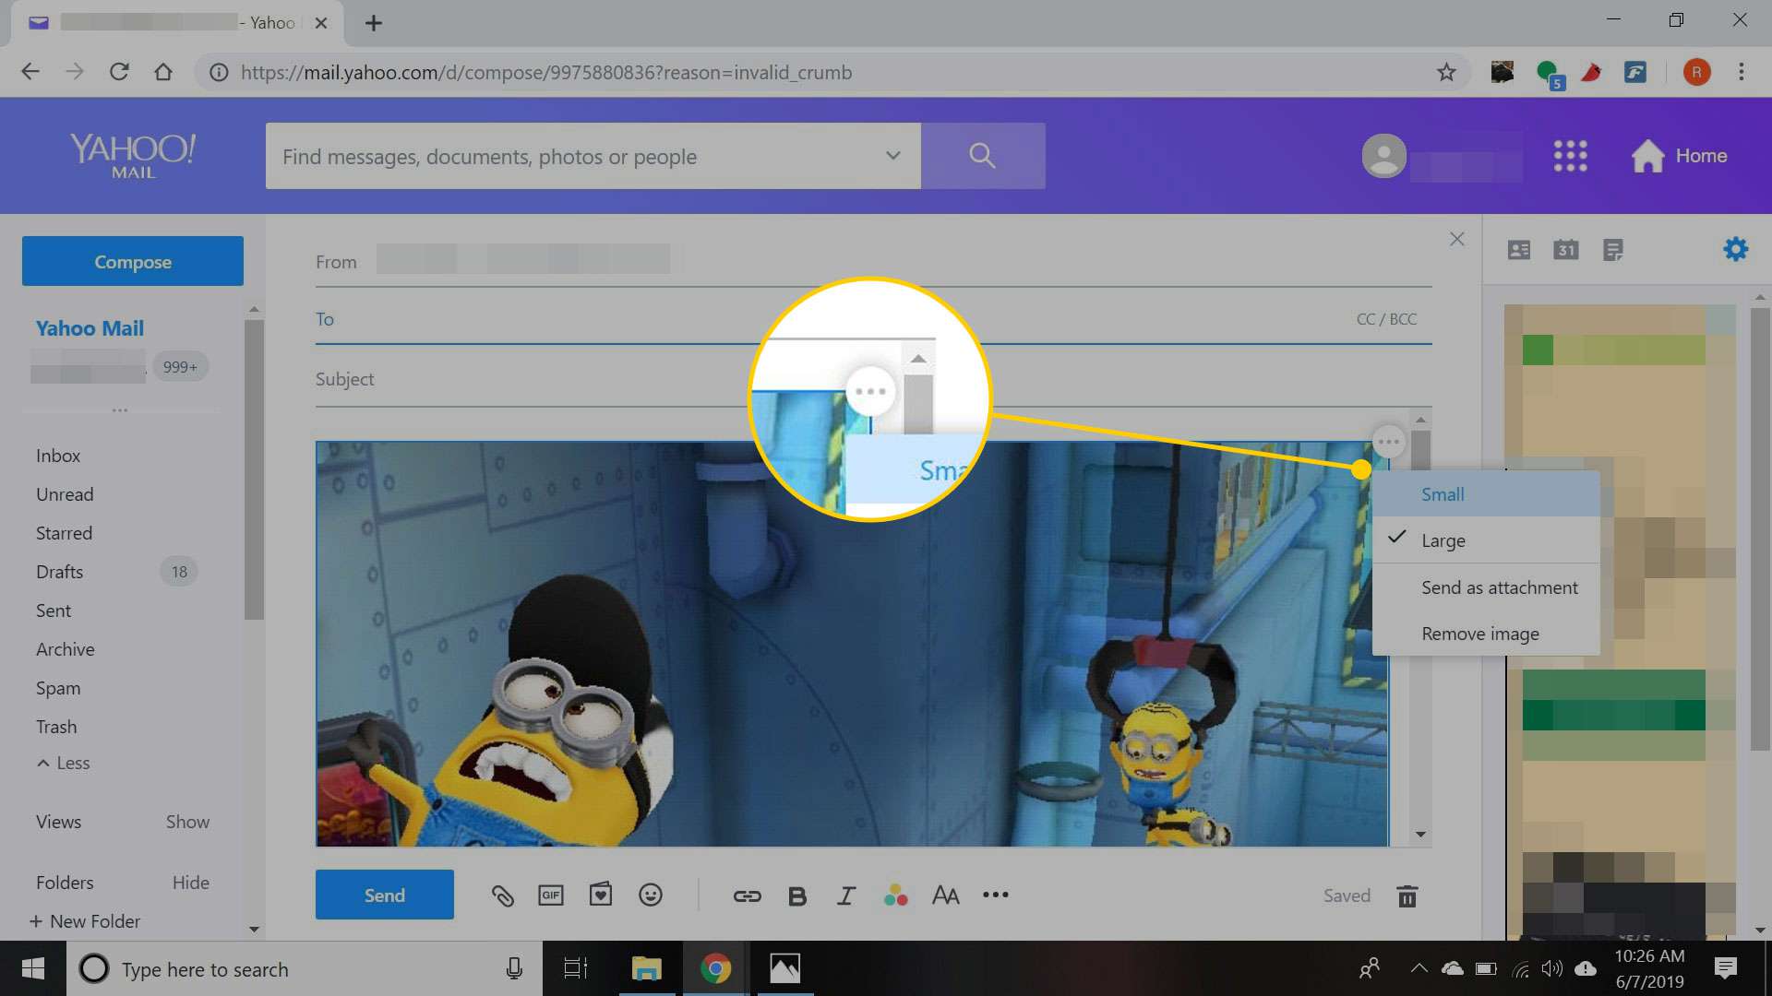Open the Unread view
The image size is (1772, 996).
pos(65,494)
